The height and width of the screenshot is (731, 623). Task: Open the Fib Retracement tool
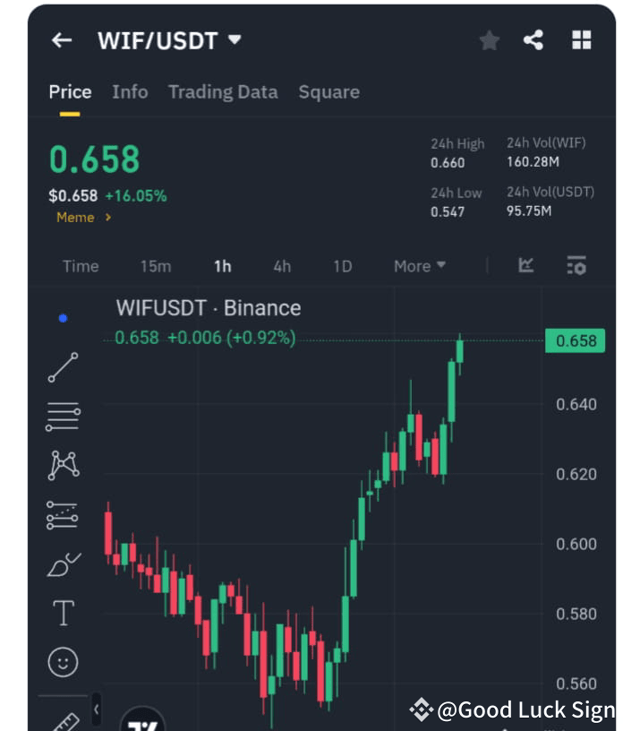pyautogui.click(x=63, y=415)
